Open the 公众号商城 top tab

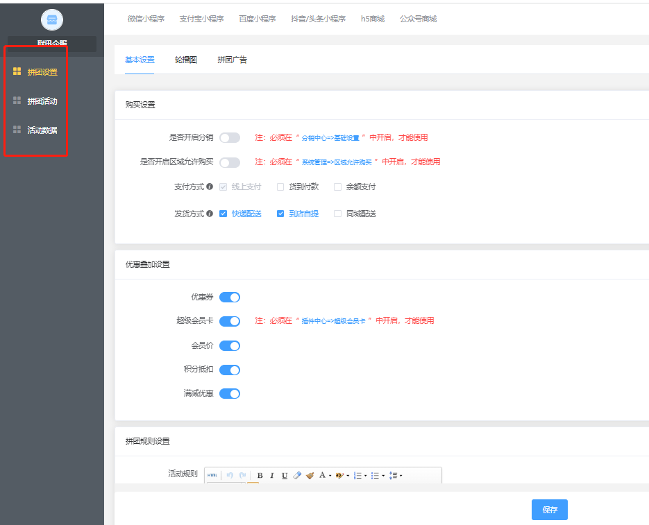(418, 19)
